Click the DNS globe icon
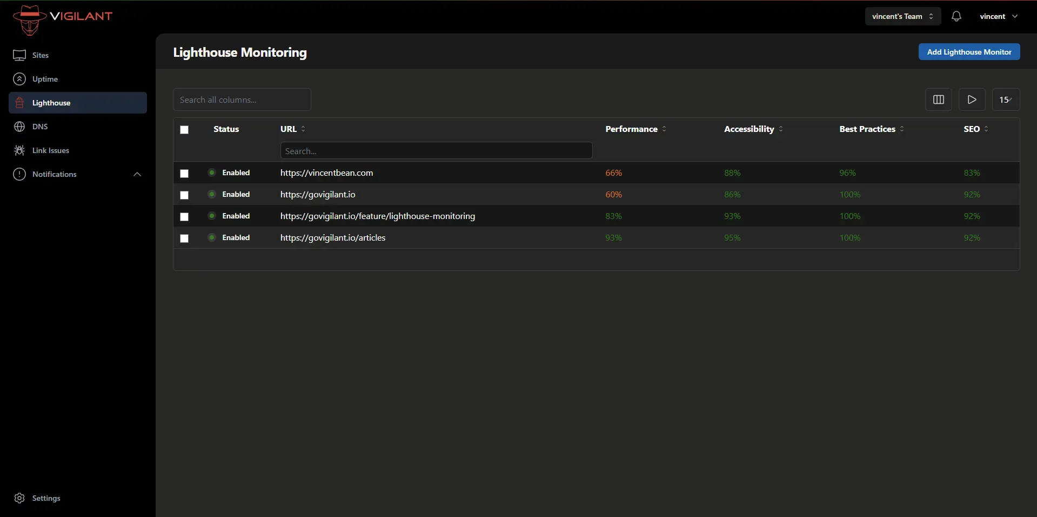This screenshot has height=517, width=1037. pyautogui.click(x=19, y=127)
